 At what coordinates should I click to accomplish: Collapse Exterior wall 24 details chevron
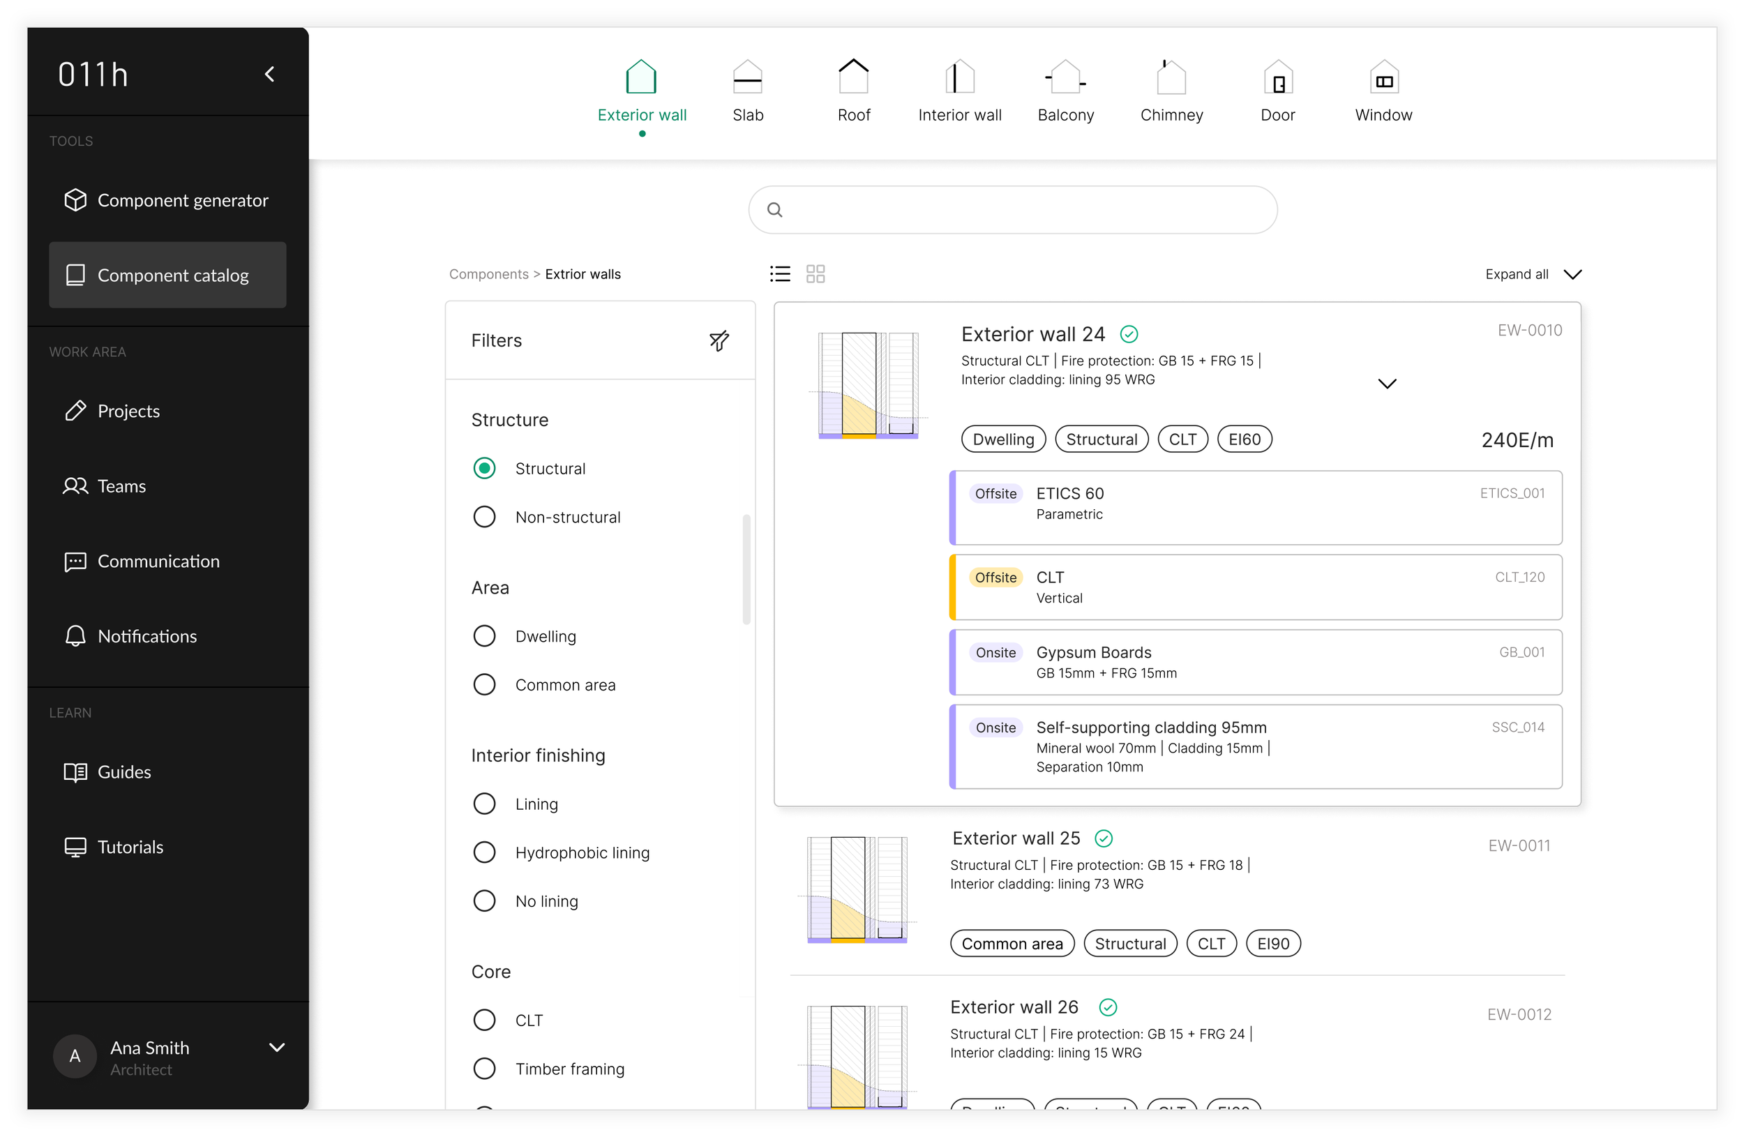[x=1386, y=384]
